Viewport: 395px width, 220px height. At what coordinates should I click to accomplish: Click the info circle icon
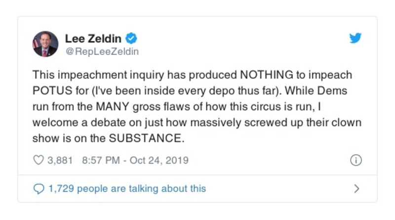coord(355,161)
